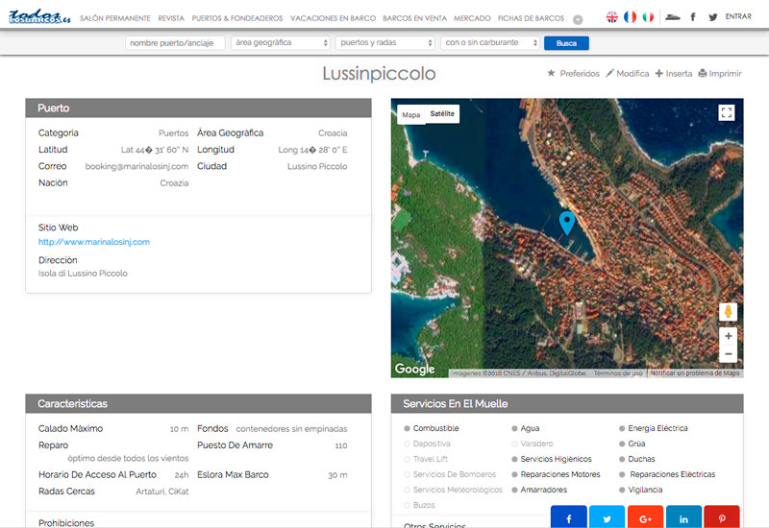Toggle fullscreen view of the map
Viewport: 769px width, 528px height.
(727, 112)
